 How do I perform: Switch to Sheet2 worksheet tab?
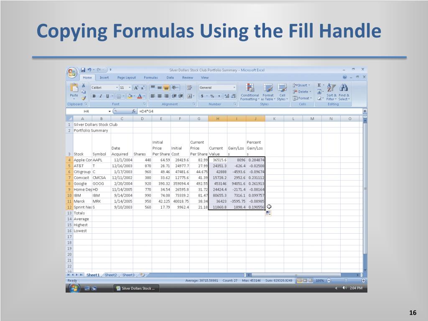(110, 275)
